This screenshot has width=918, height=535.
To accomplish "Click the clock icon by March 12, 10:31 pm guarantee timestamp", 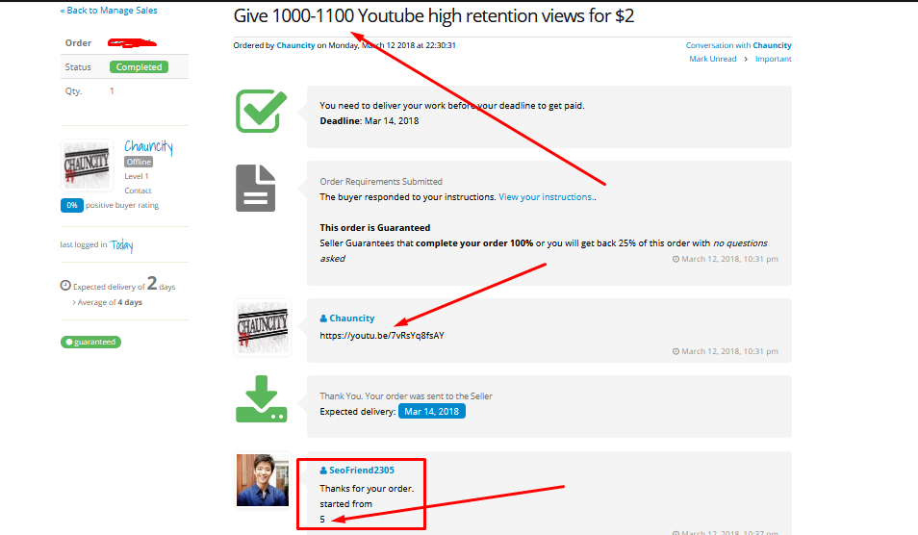I will 676,259.
